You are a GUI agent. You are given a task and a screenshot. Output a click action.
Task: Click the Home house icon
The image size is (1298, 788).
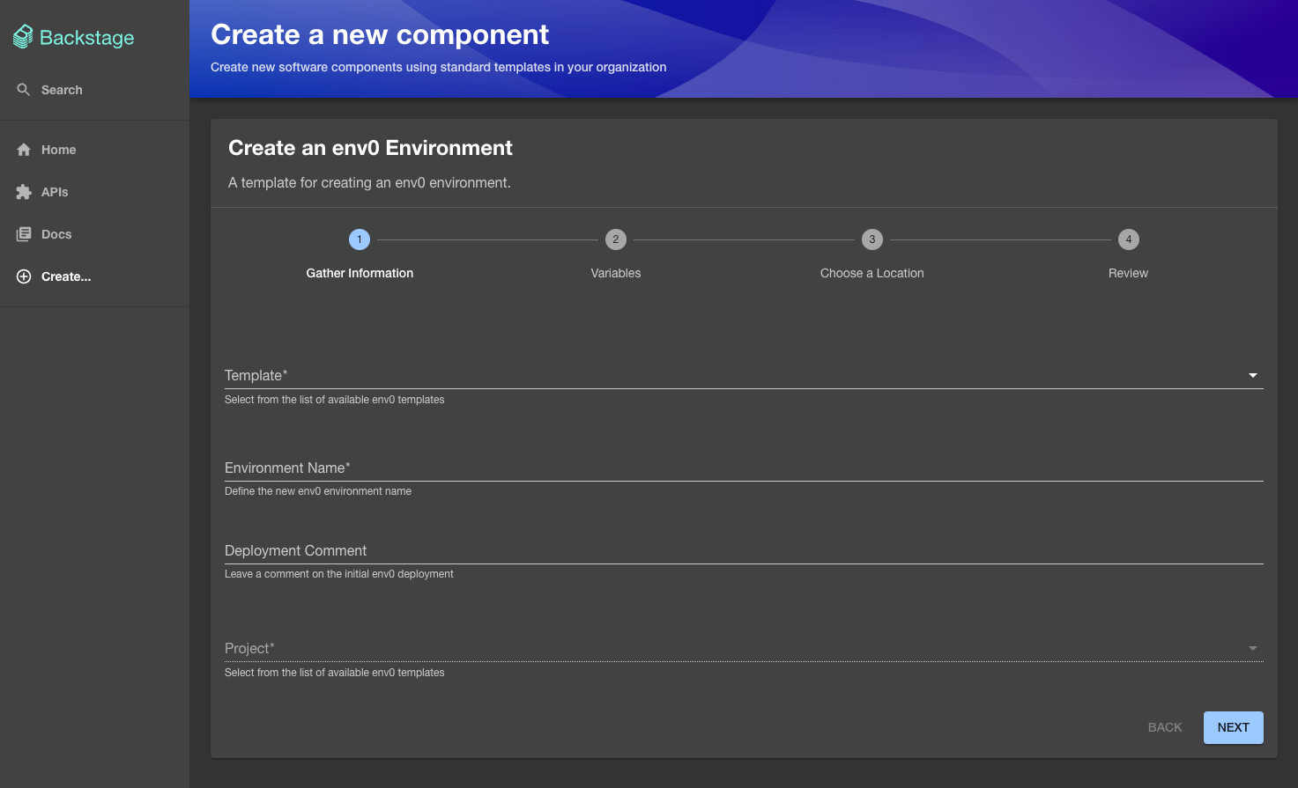pos(24,150)
